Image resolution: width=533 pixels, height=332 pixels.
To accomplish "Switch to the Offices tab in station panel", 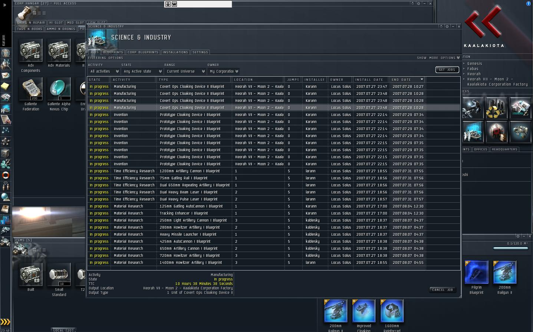I will click(x=481, y=149).
